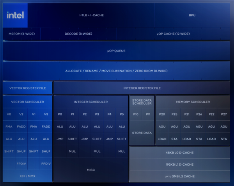Screen dimensions: 234x186
Task: Select the 3MB L2 CACHE block
Action: pos(179,177)
